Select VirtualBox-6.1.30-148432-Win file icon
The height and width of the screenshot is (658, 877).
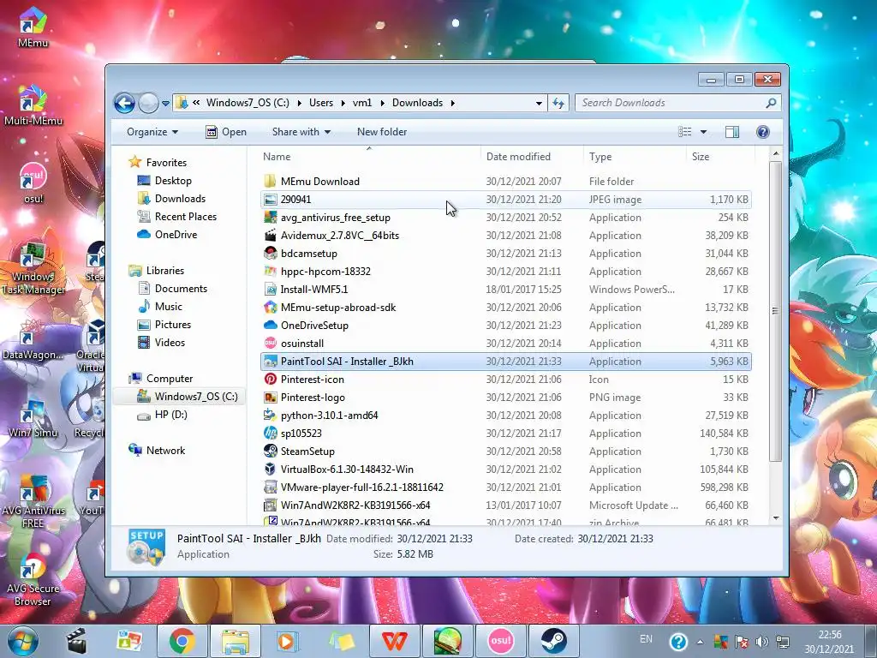[270, 469]
